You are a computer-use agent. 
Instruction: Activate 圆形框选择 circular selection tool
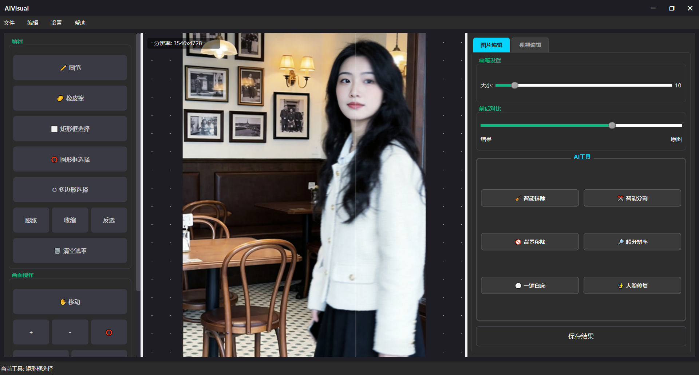[x=70, y=159]
